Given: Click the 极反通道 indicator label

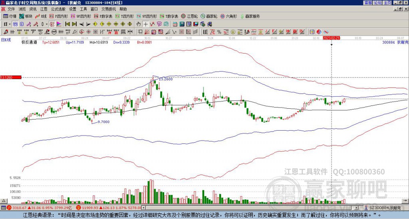Looking at the screenshot, I should tap(29, 42).
